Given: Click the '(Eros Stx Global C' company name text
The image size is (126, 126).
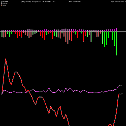Looking at the screenshot, I should (75, 2).
